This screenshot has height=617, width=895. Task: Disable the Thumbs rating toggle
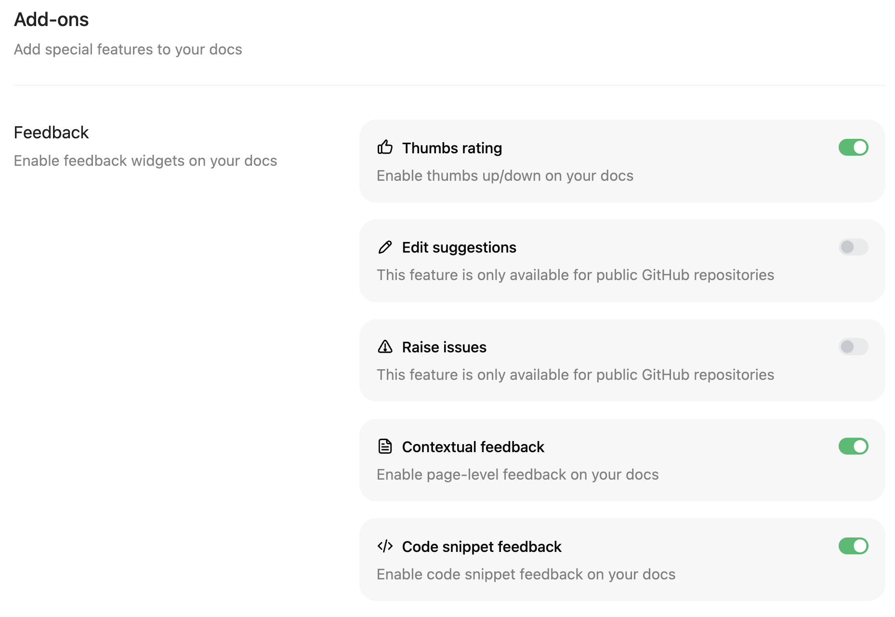tap(853, 148)
